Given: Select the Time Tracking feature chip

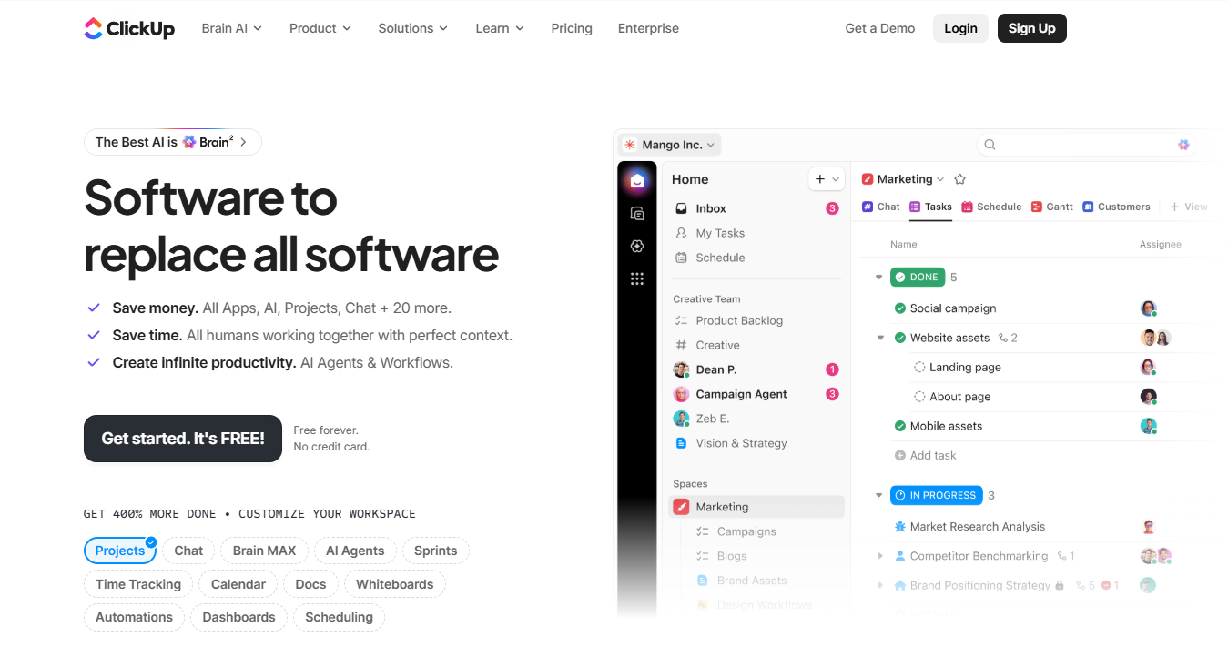Looking at the screenshot, I should 138,584.
